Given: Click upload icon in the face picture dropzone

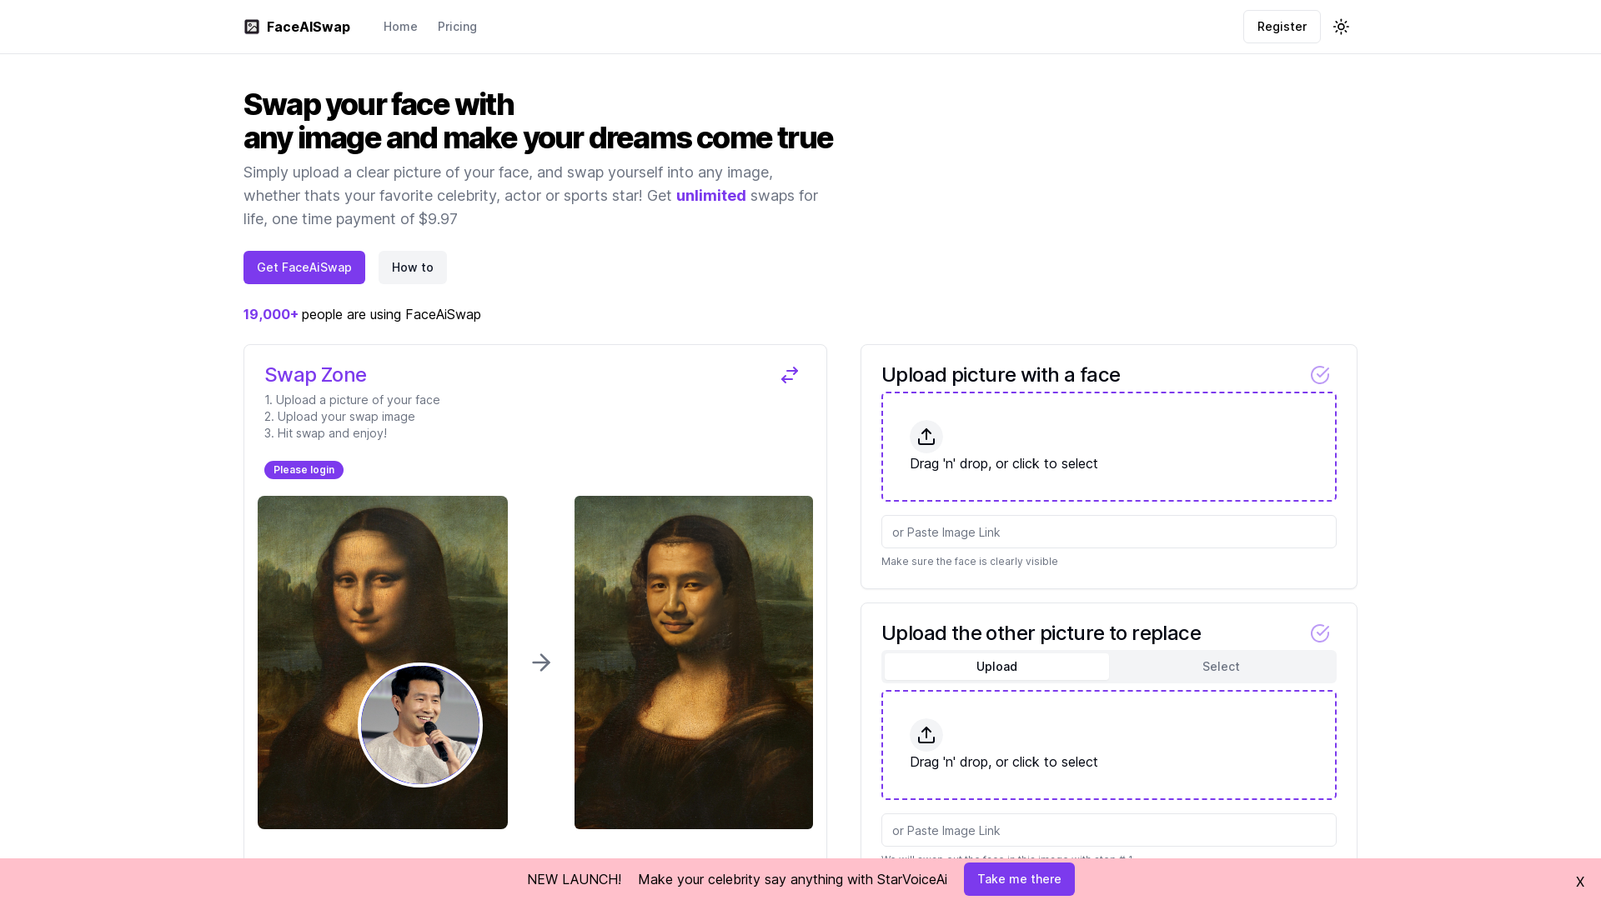Looking at the screenshot, I should [x=926, y=437].
